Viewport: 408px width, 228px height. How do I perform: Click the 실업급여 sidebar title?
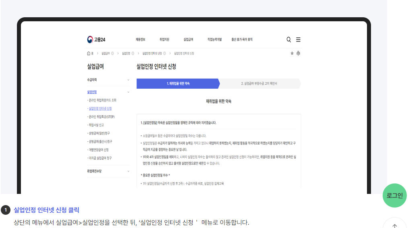pyautogui.click(x=95, y=67)
